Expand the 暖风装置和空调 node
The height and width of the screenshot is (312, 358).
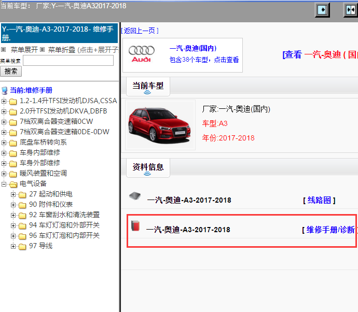pyautogui.click(x=4, y=174)
